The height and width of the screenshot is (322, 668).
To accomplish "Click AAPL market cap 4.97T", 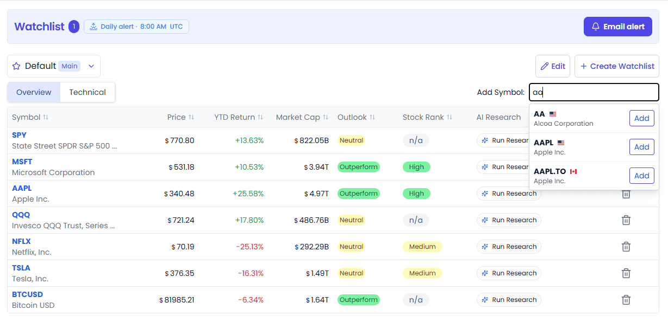I will tap(316, 194).
